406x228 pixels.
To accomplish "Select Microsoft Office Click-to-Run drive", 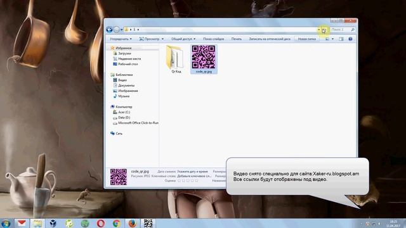I will pyautogui.click(x=138, y=123).
